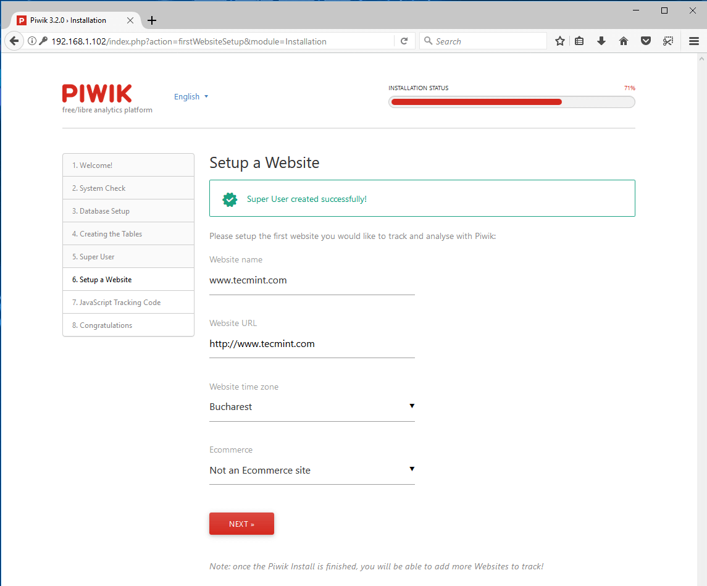The width and height of the screenshot is (707, 586).
Task: Expand the English language dropdown
Action: click(191, 96)
